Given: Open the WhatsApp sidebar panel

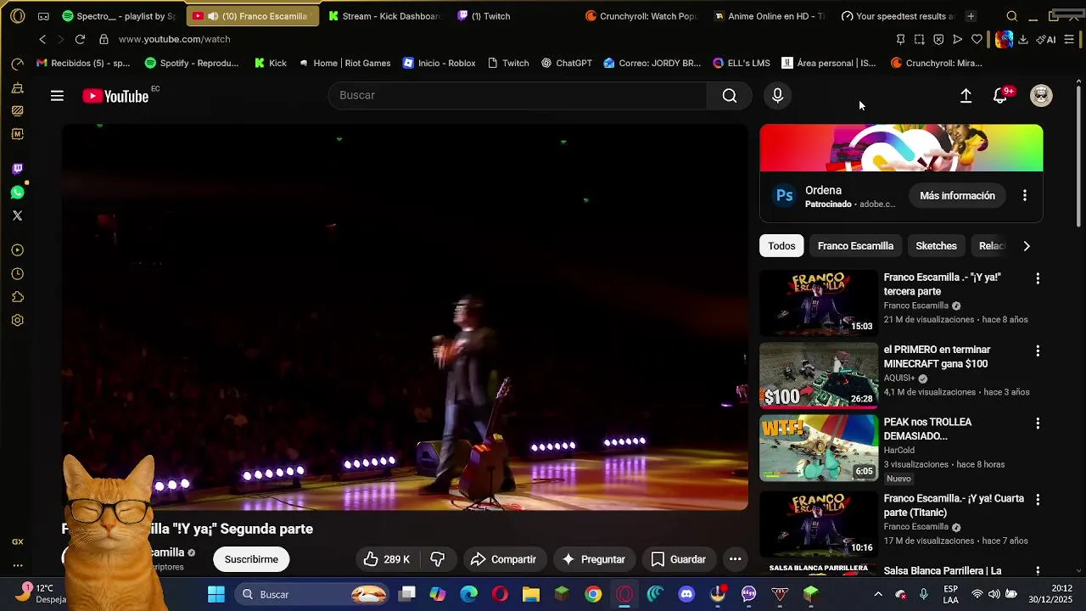Looking at the screenshot, I should (17, 193).
